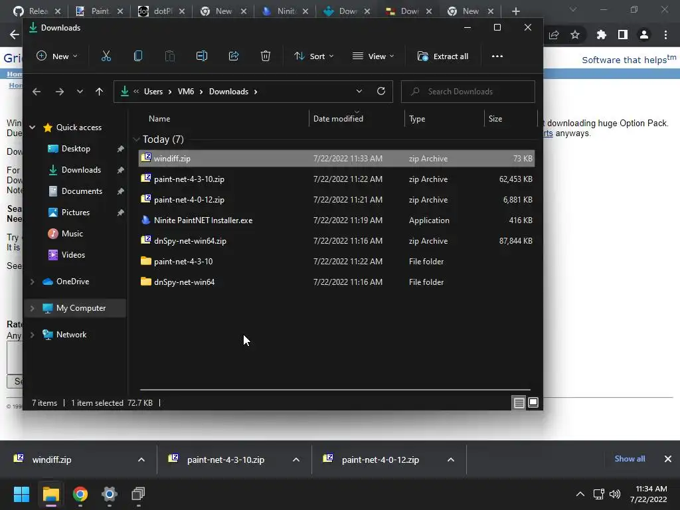The width and height of the screenshot is (680, 510).
Task: Select Pictures in the navigation pane
Action: [76, 212]
